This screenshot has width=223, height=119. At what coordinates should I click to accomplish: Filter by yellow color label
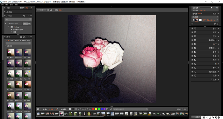(x=96, y=109)
